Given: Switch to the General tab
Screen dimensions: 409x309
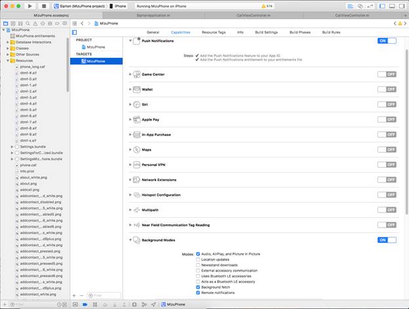Looking at the screenshot, I should point(153,32).
